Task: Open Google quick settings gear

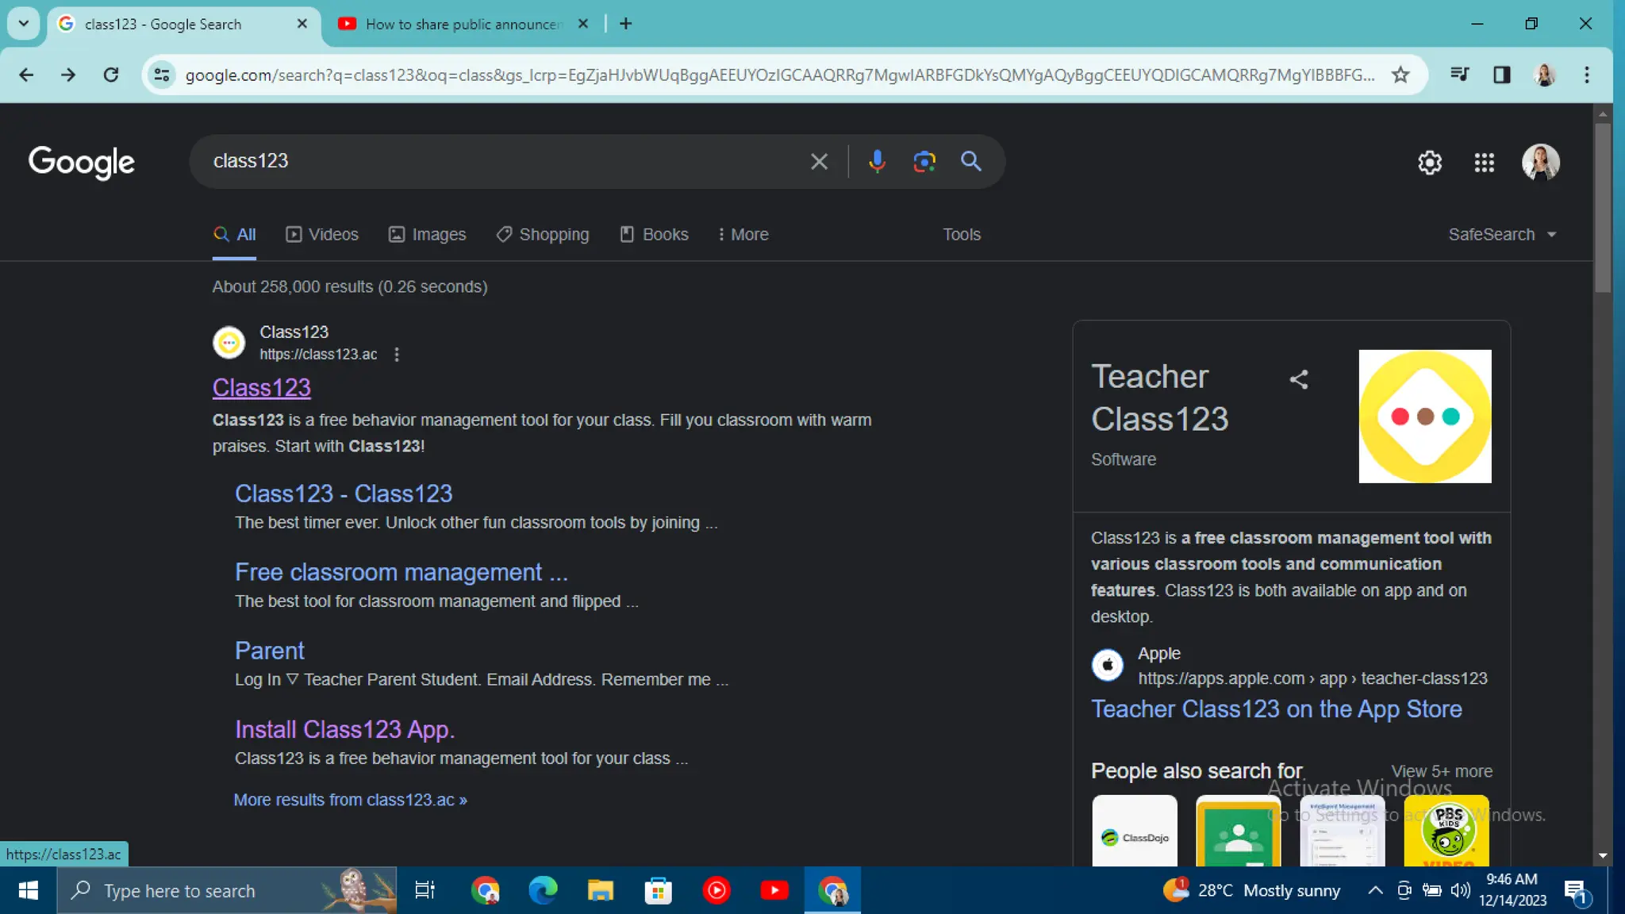Action: point(1429,163)
